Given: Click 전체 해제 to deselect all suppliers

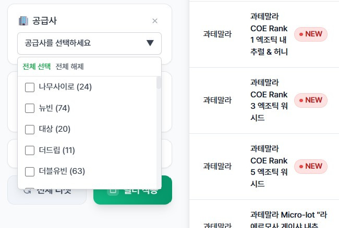Looking at the screenshot, I should 70,67.
